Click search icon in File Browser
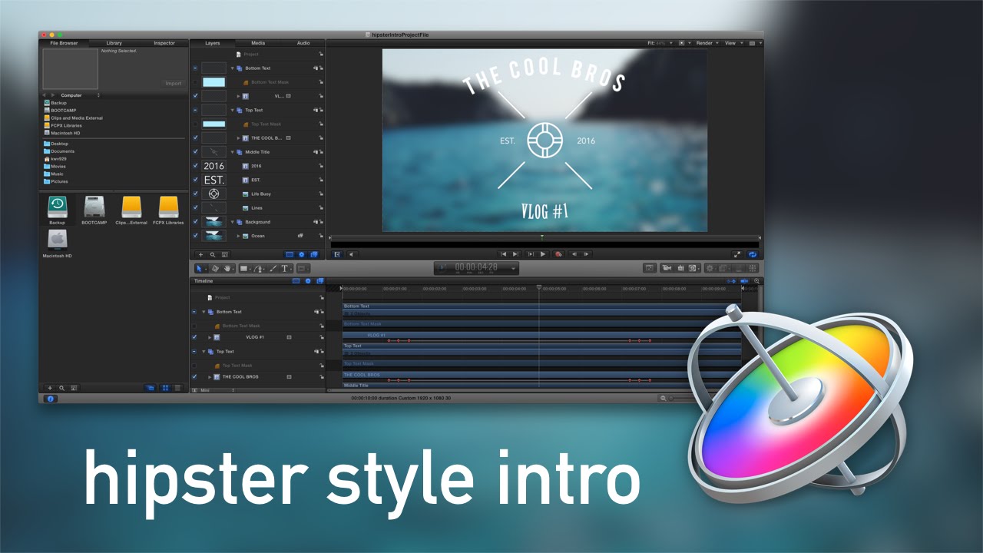 tap(61, 388)
